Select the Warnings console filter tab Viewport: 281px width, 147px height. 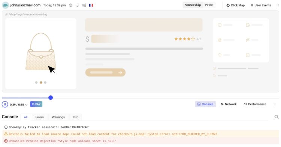point(58,117)
